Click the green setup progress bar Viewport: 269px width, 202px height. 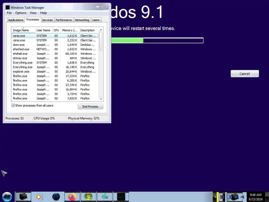[x=157, y=40]
